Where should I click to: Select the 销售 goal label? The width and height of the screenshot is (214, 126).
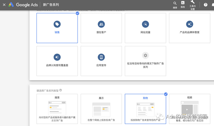click(57, 32)
